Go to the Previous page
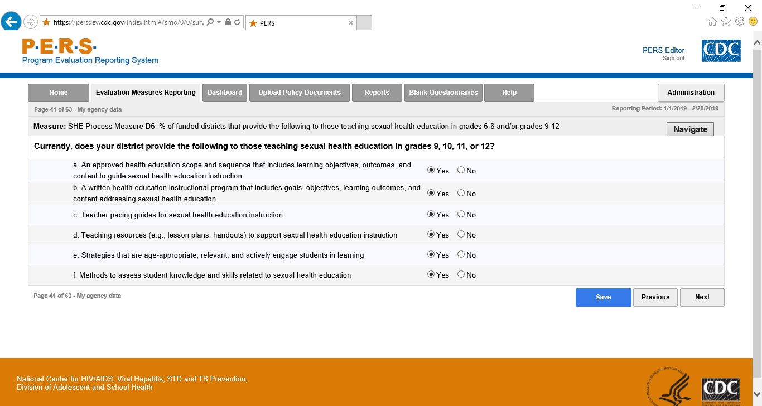762x406 pixels. coord(655,297)
